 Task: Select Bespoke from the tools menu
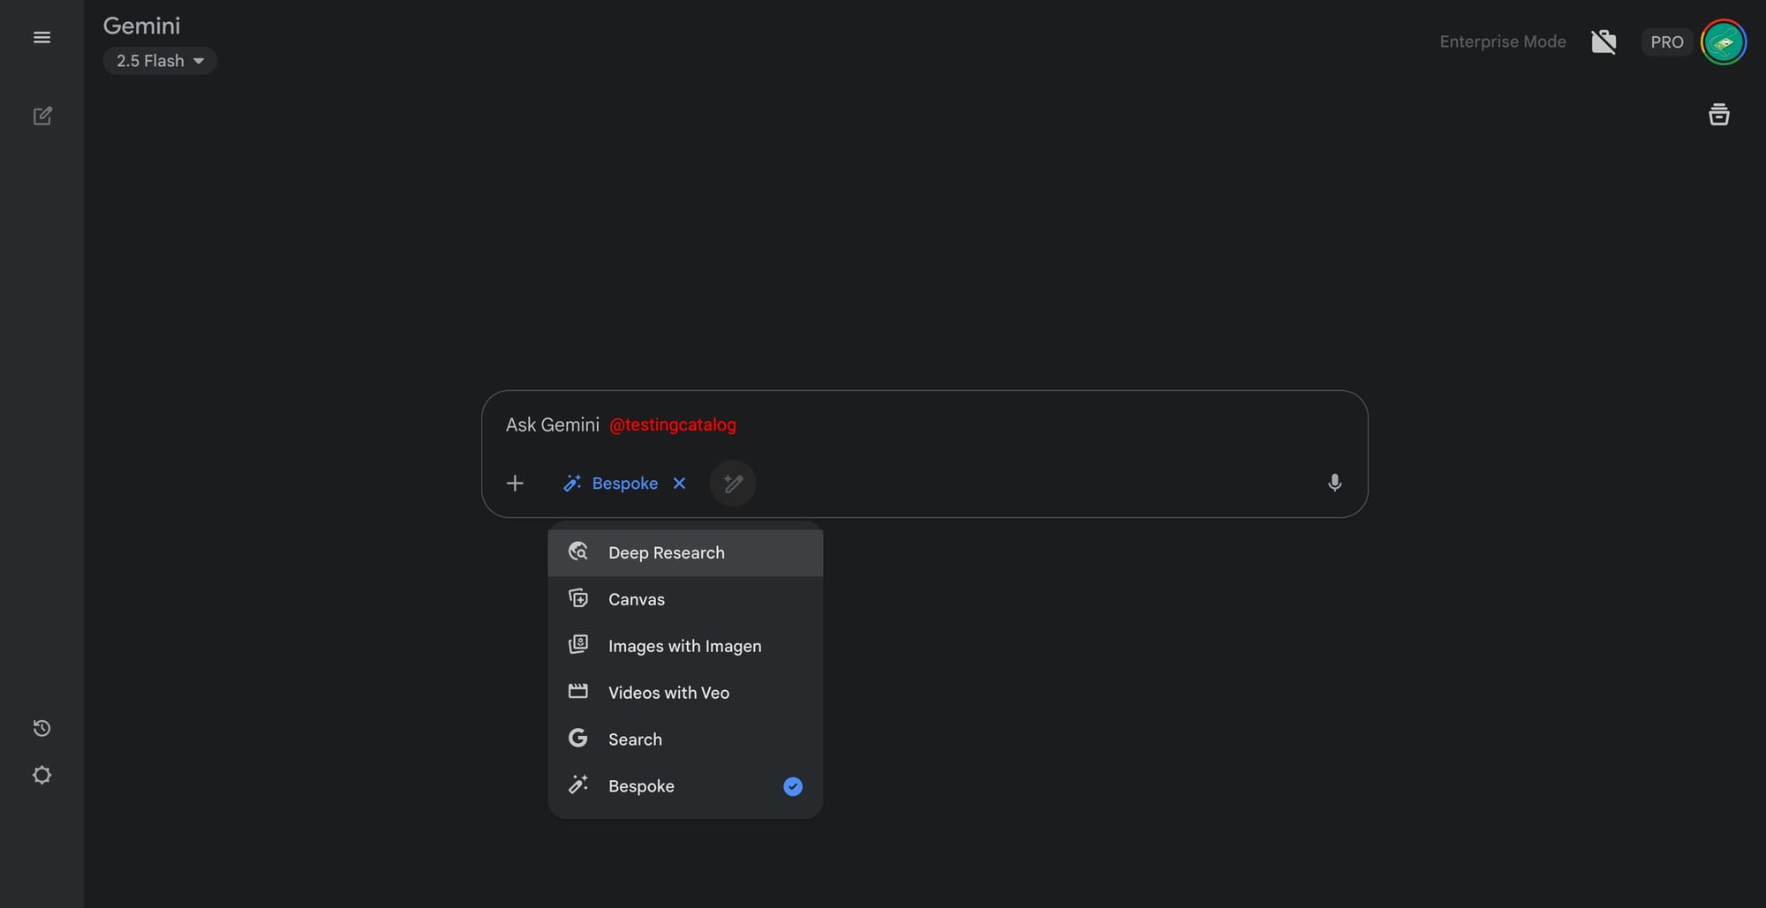(x=685, y=786)
